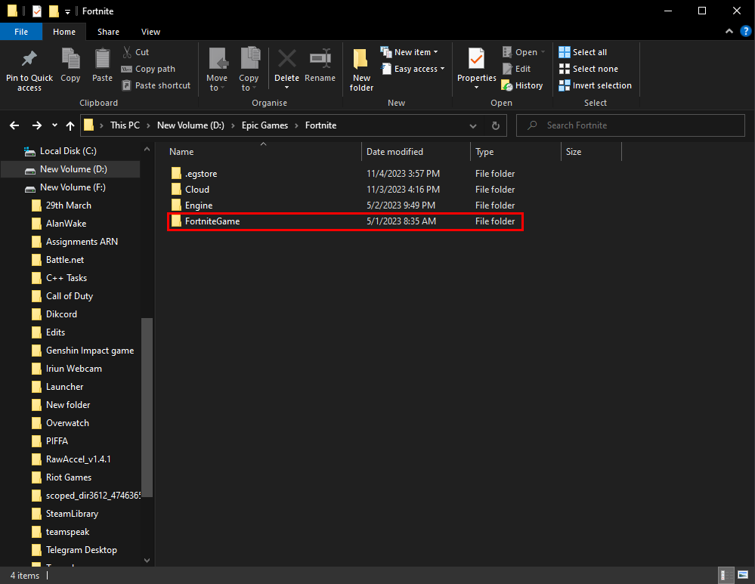The image size is (755, 584).
Task: Open the File menu tab
Action: [21, 32]
